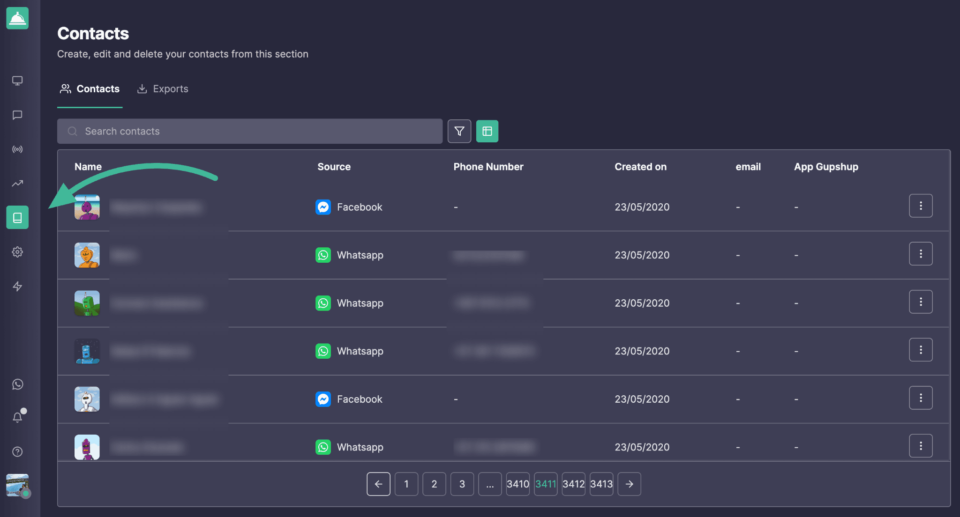The width and height of the screenshot is (960, 517).
Task: Select the Notifications bell icon
Action: [17, 417]
